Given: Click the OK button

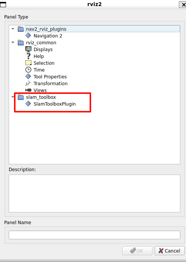Looking at the screenshot, I should [x=137, y=251].
